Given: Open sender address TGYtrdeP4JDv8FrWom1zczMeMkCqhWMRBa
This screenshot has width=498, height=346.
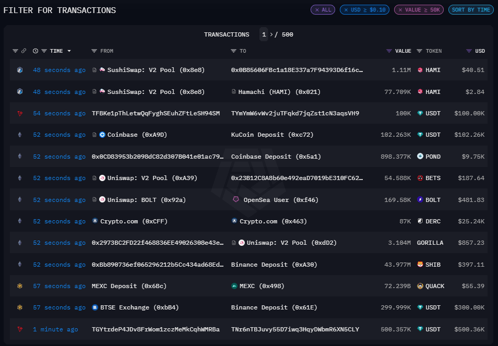Looking at the screenshot, I should [x=156, y=329].
